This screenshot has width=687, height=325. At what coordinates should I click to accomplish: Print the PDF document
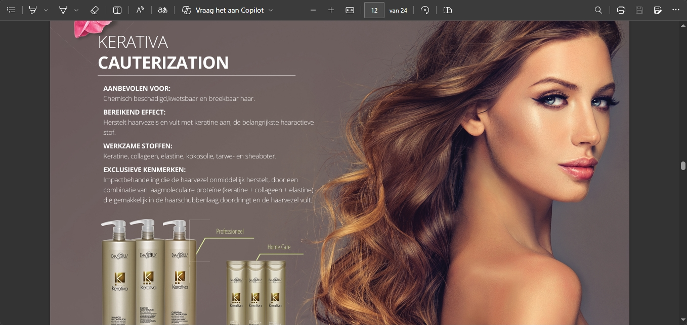[621, 10]
